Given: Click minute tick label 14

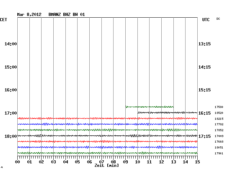Looking at the screenshot, I should click(x=186, y=162).
